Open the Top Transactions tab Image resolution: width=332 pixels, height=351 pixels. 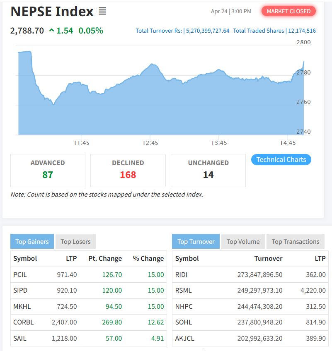tap(296, 242)
